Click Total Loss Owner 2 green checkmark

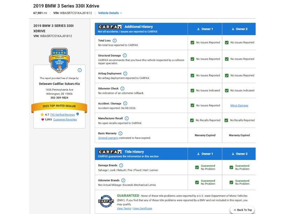coord(227,43)
